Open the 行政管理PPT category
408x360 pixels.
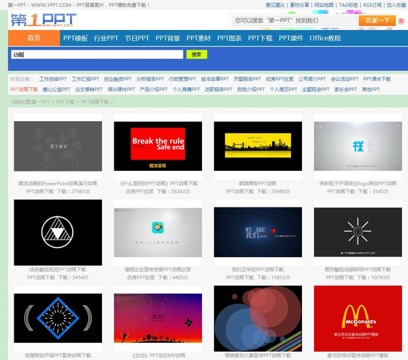[x=182, y=79]
